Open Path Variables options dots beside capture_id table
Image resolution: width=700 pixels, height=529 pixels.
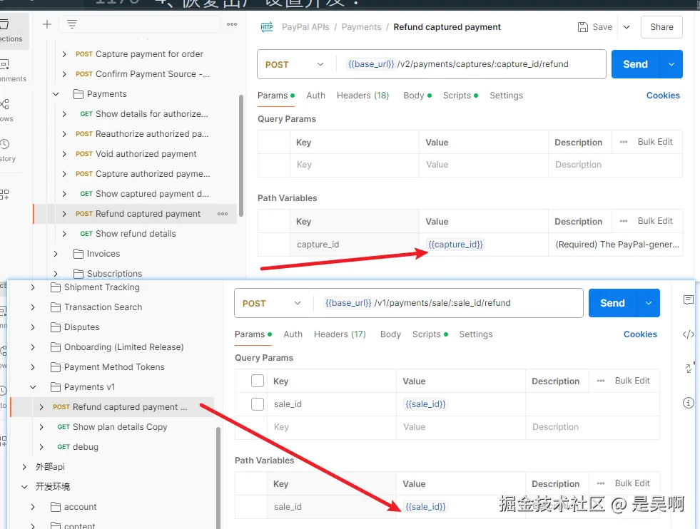point(623,221)
